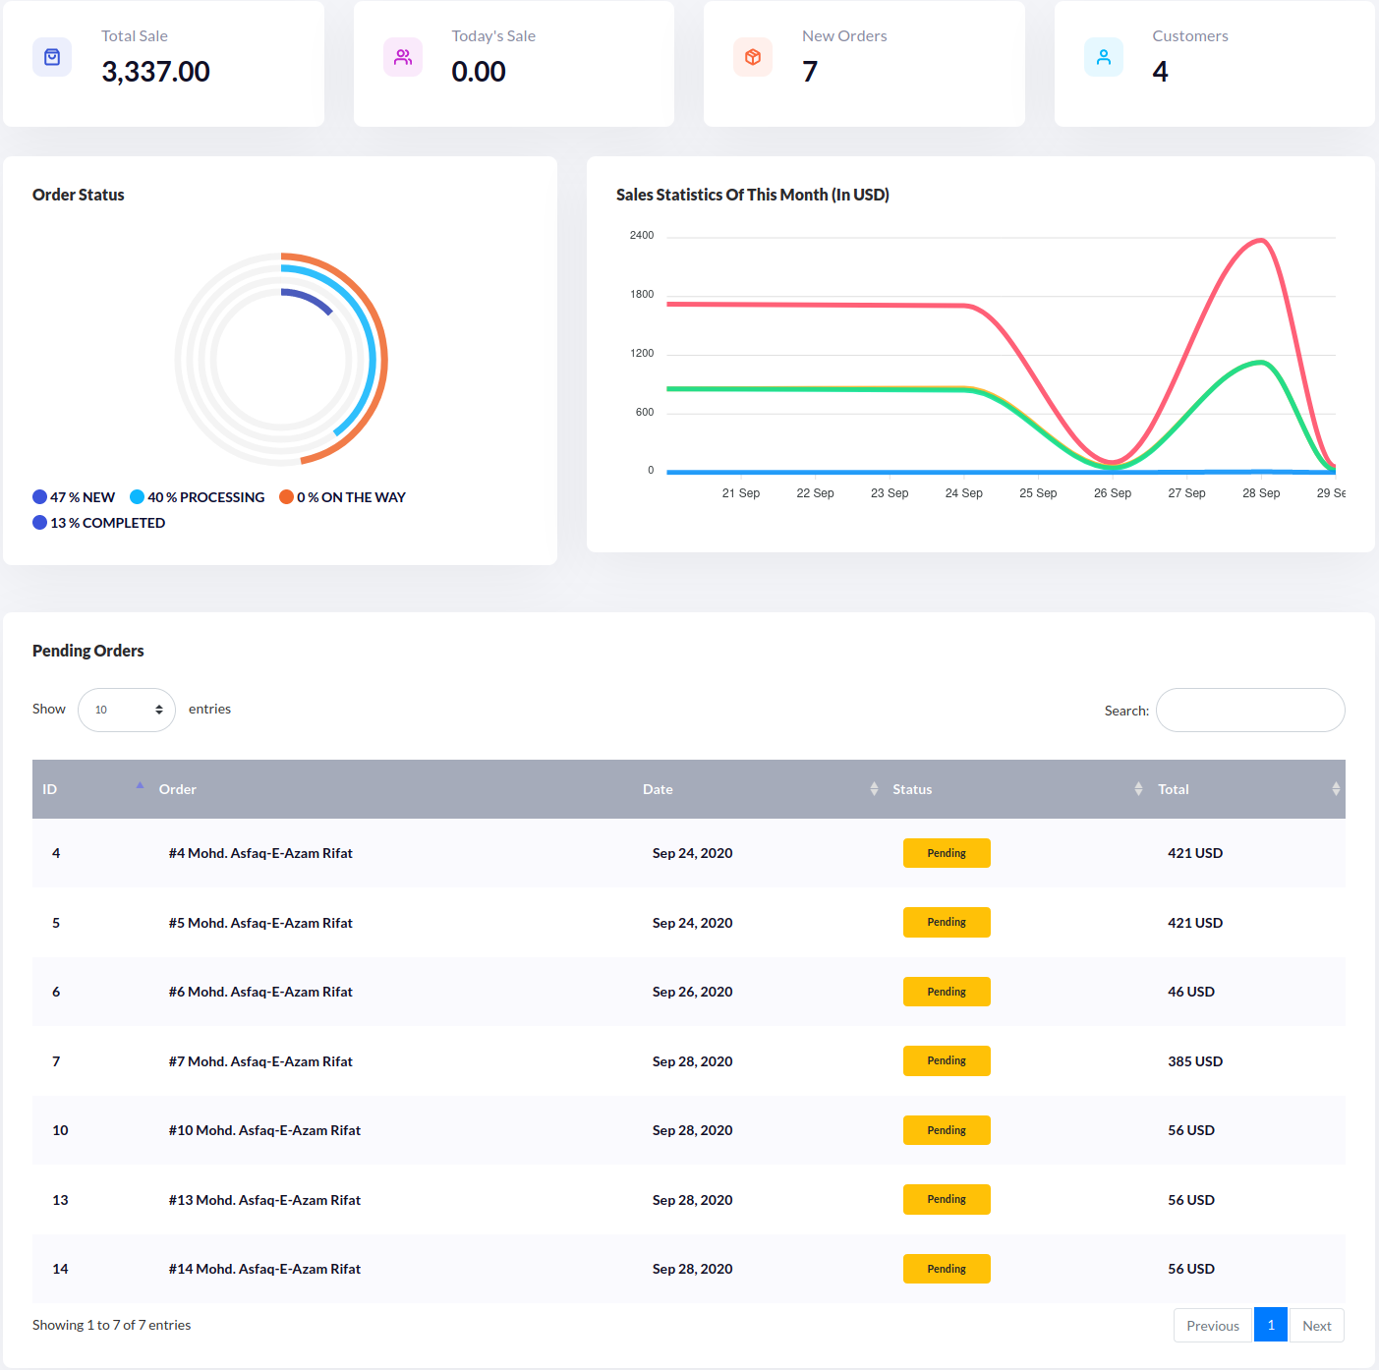Toggle the 47% NEW legend item
Screen dimensions: 1379x1370
tap(74, 497)
